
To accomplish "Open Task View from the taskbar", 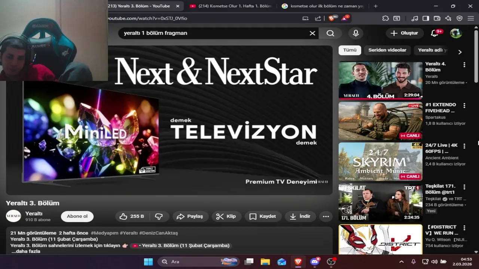I will [x=249, y=262].
